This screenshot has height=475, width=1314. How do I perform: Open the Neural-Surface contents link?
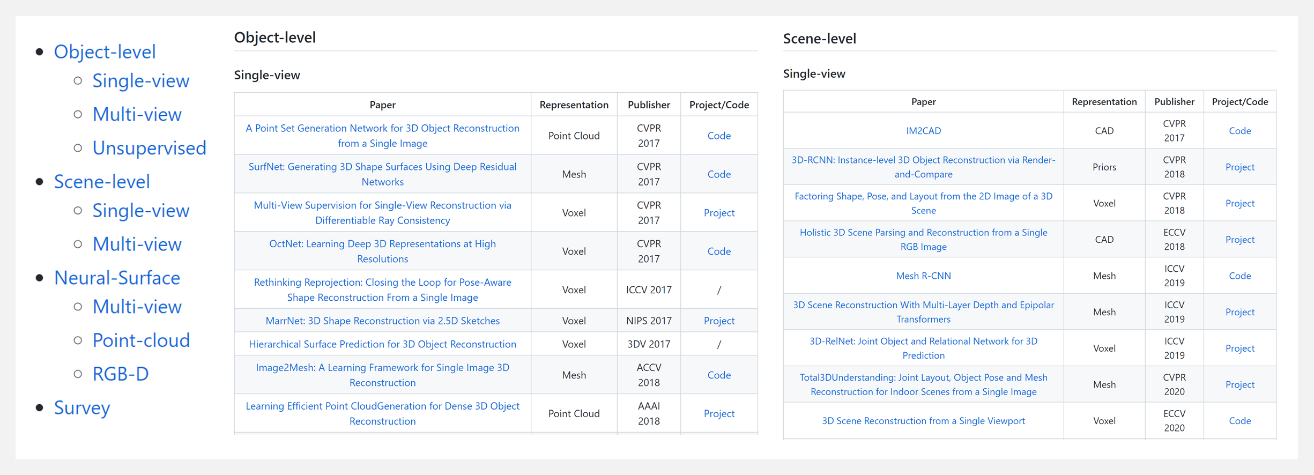coord(117,278)
